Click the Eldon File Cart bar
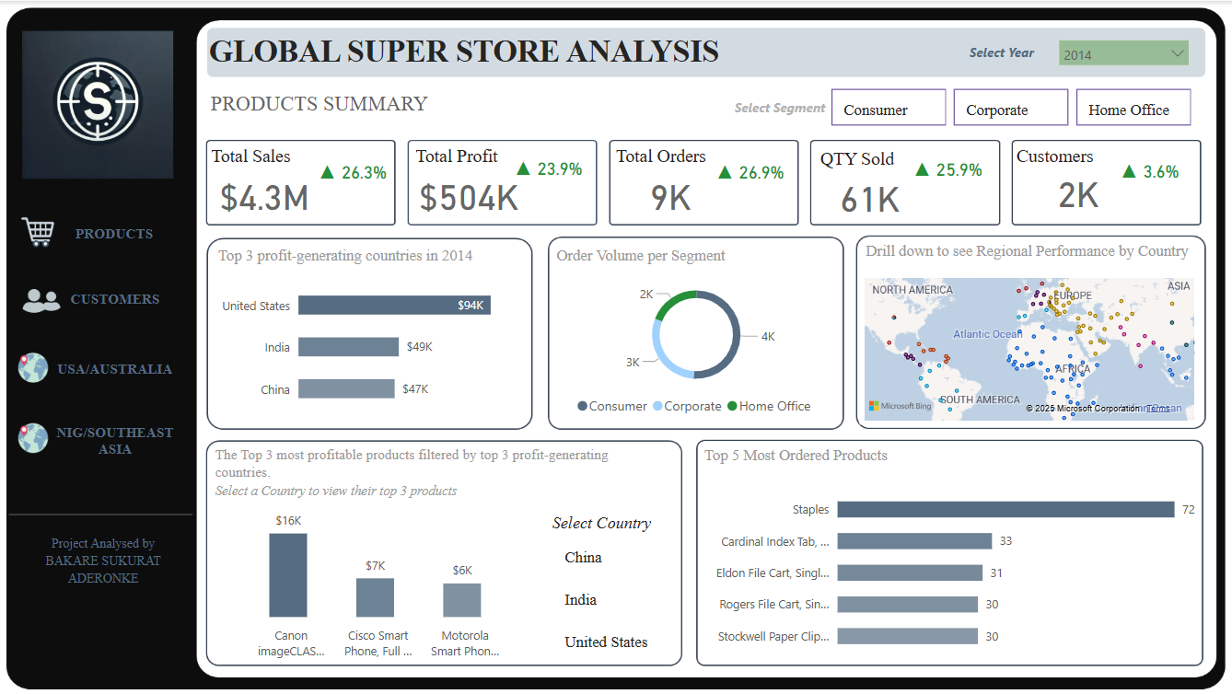The image size is (1232, 694). click(x=910, y=573)
